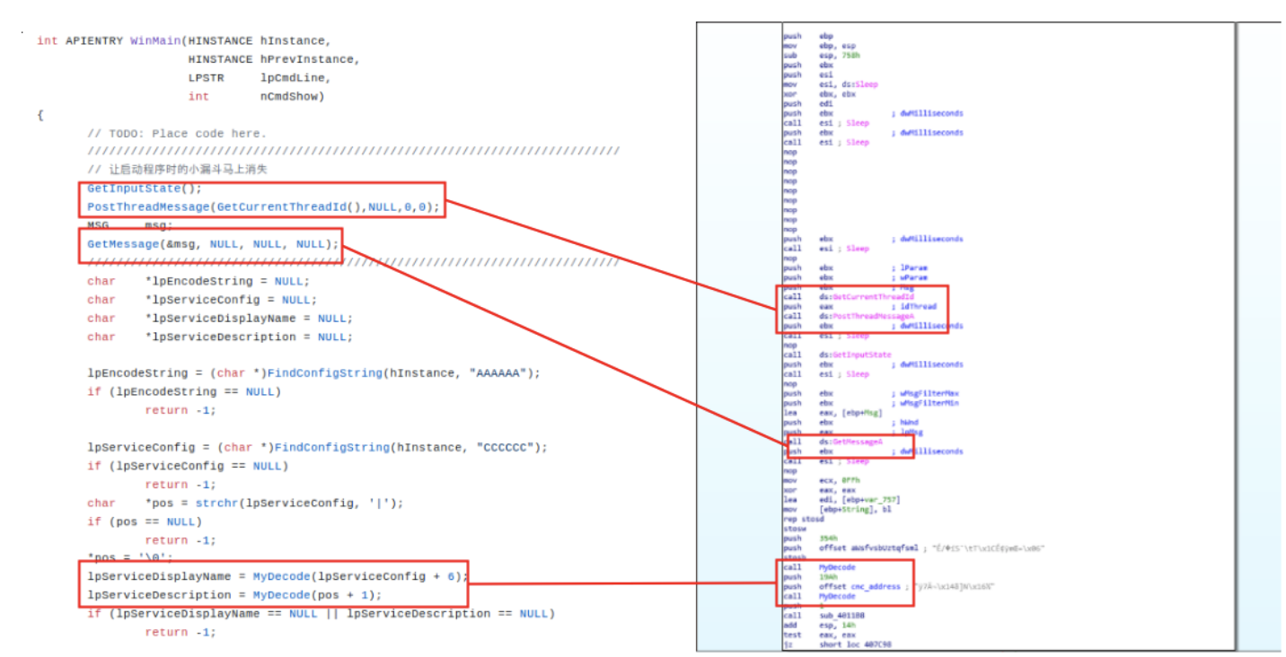Click the WinMain function name

point(155,40)
